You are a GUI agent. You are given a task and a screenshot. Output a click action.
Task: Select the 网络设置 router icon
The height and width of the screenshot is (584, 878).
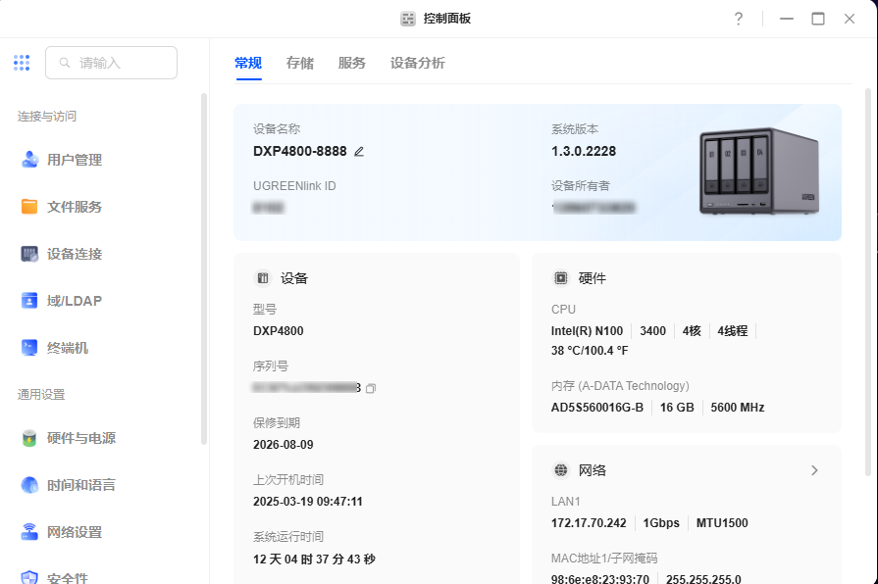coord(29,532)
